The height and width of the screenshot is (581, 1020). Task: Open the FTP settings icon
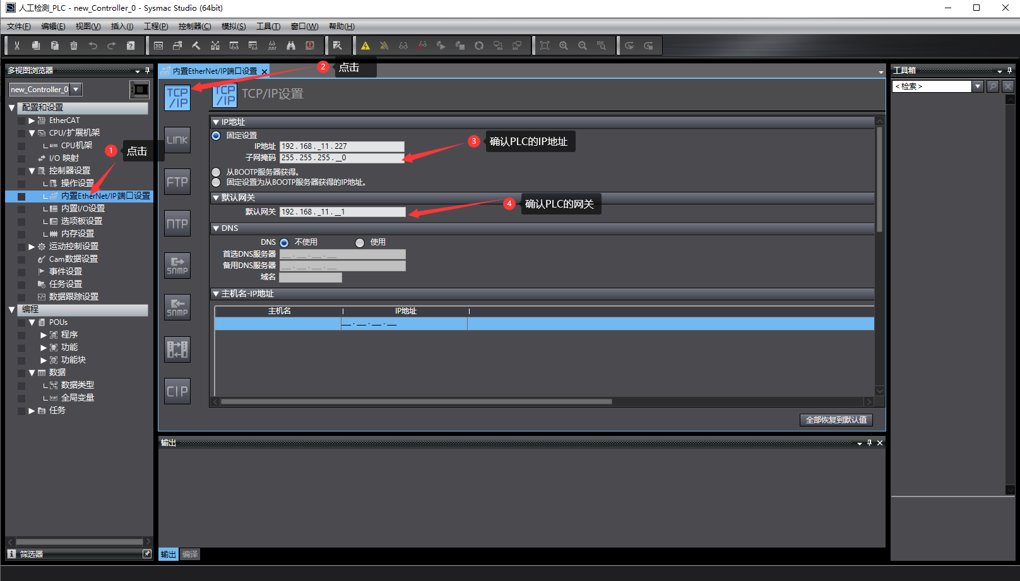click(x=177, y=182)
